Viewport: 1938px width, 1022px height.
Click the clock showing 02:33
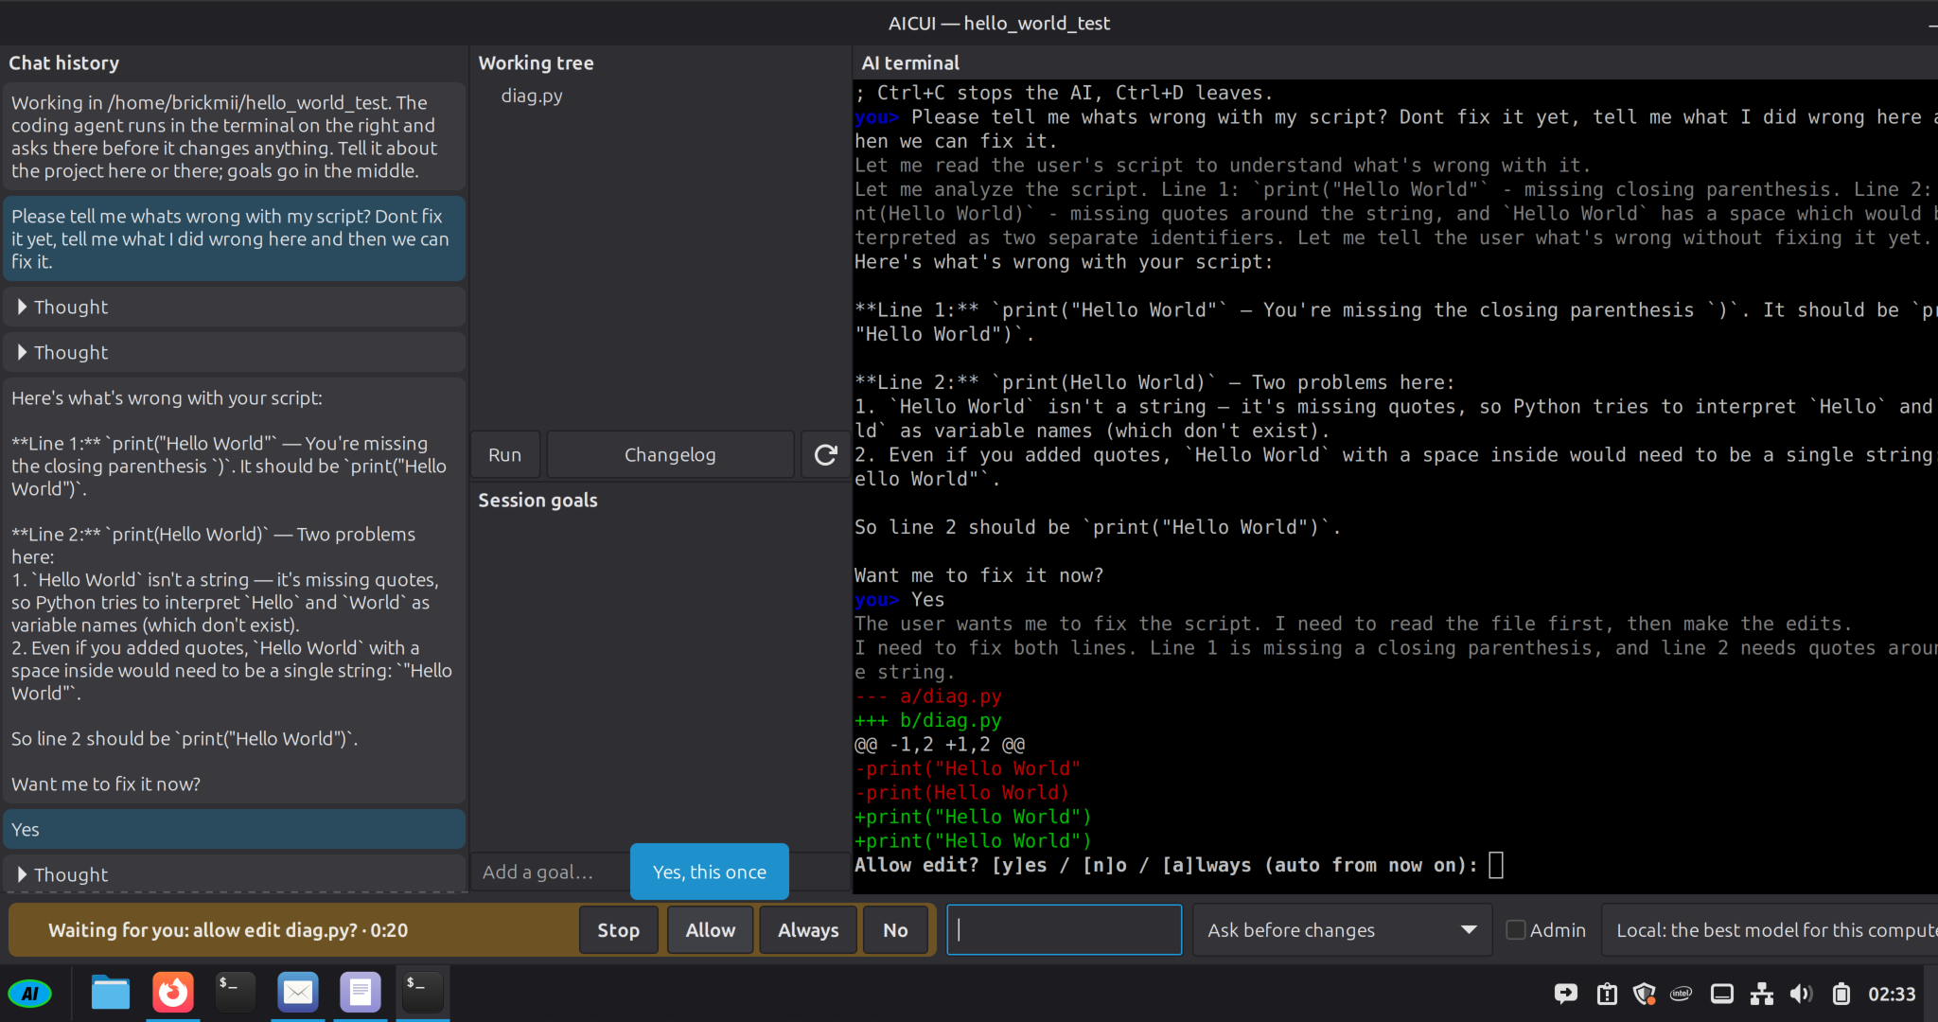[x=1892, y=994]
